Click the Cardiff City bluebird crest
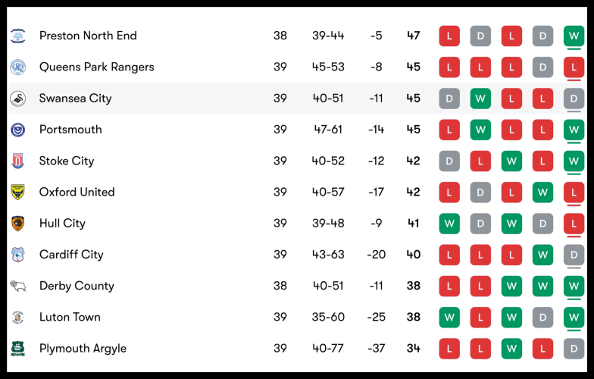 pyautogui.click(x=17, y=255)
